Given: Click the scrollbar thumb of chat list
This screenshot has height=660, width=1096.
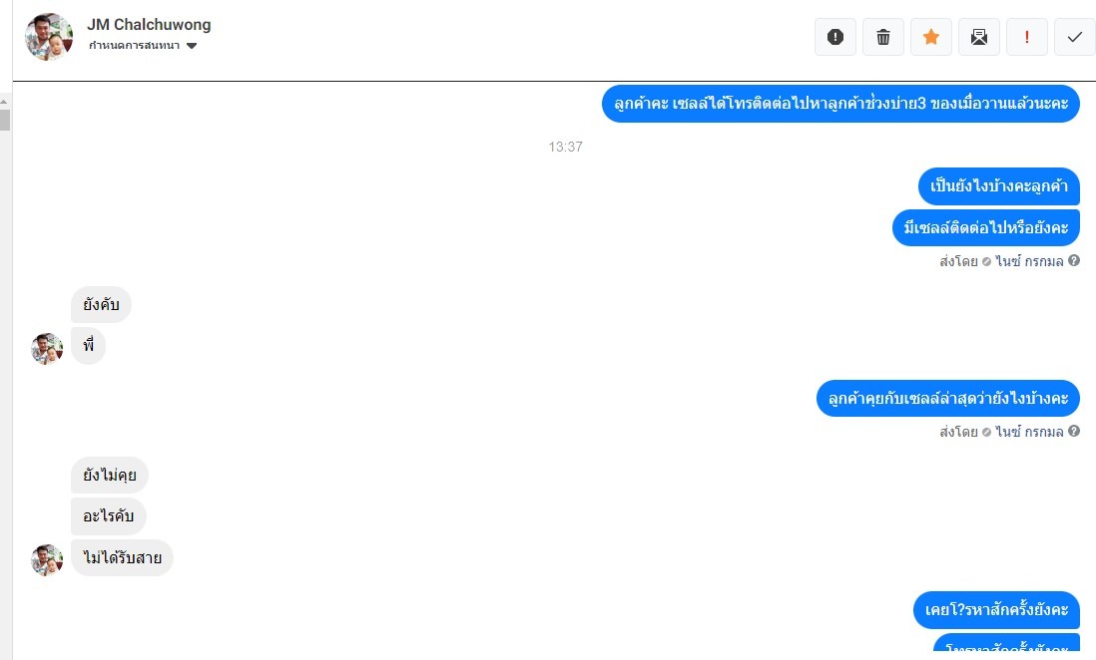Looking at the screenshot, I should (5, 120).
